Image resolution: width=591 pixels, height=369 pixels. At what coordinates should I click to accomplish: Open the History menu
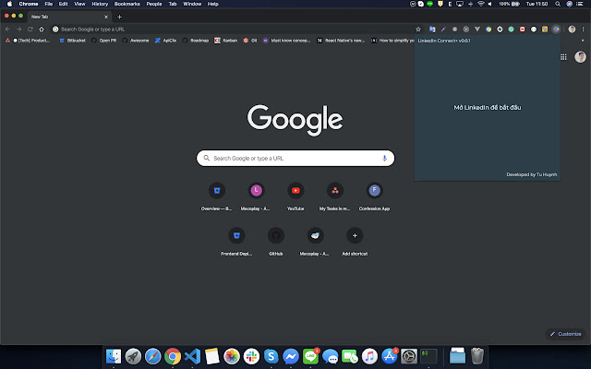pyautogui.click(x=100, y=4)
